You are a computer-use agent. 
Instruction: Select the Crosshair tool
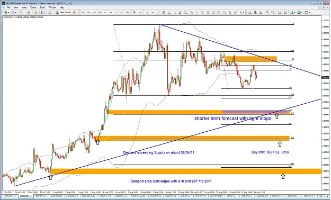pyautogui.click(x=140, y=13)
